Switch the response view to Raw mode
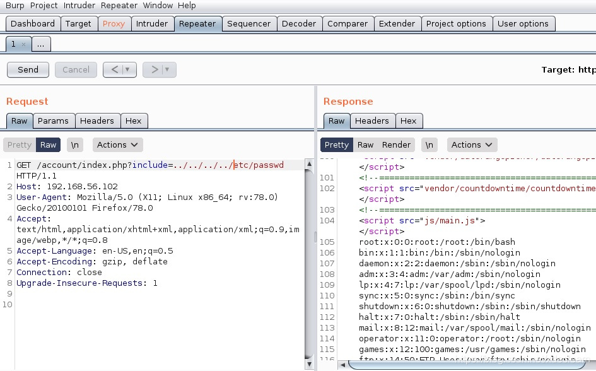The width and height of the screenshot is (596, 371). 365,145
